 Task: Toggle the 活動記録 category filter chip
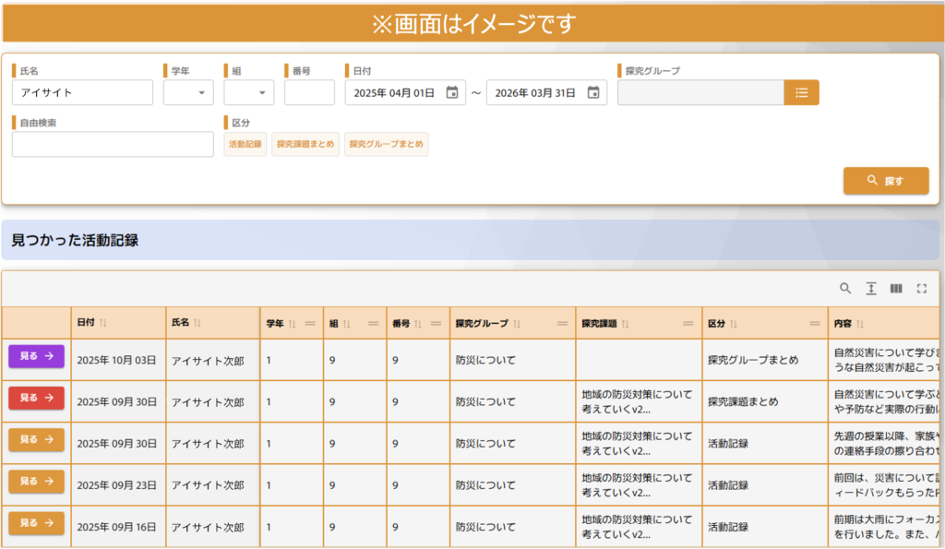pyautogui.click(x=245, y=144)
